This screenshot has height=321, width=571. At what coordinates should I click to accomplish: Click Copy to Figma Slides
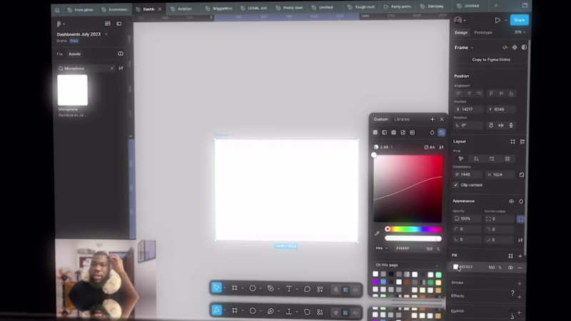(x=491, y=60)
